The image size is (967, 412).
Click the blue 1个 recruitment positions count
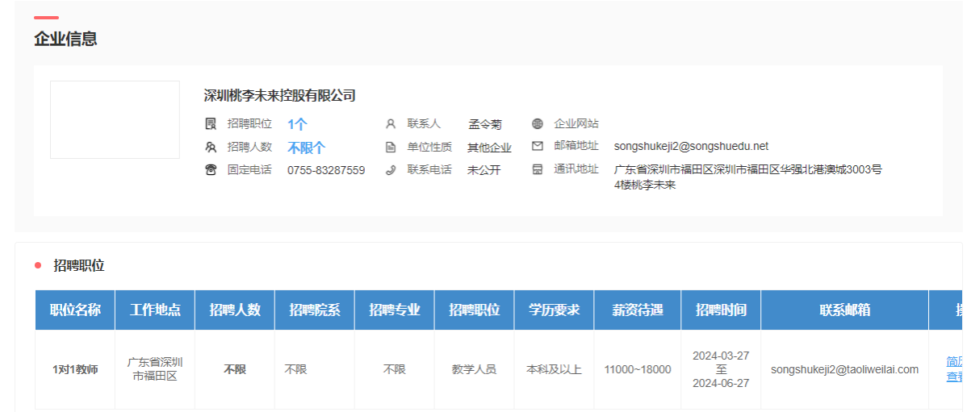pyautogui.click(x=297, y=124)
